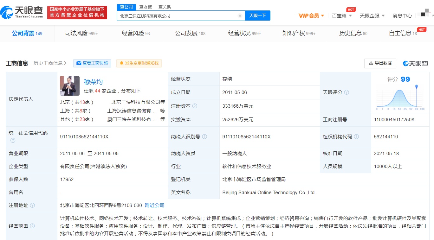The height and width of the screenshot is (240, 434).
Task: Click the organization code 562144110
Action: [x=386, y=137]
